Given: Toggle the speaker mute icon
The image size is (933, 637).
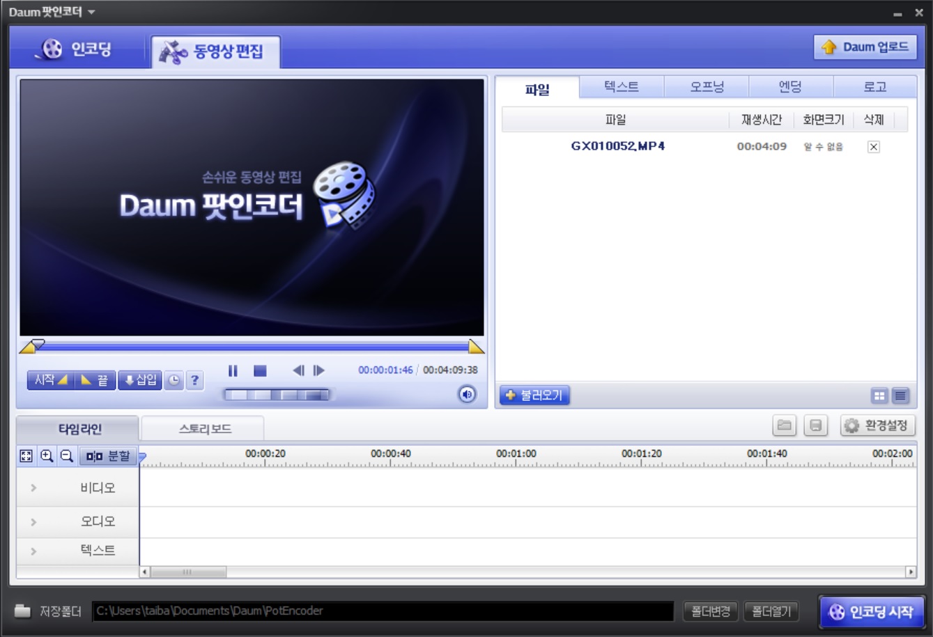Looking at the screenshot, I should (x=467, y=395).
